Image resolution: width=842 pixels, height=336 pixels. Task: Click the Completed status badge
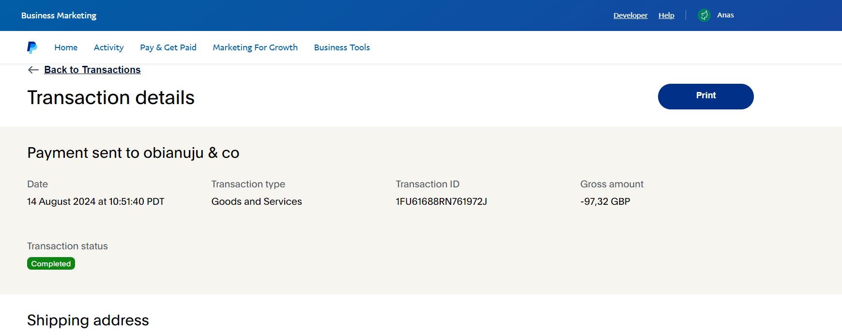tap(51, 263)
